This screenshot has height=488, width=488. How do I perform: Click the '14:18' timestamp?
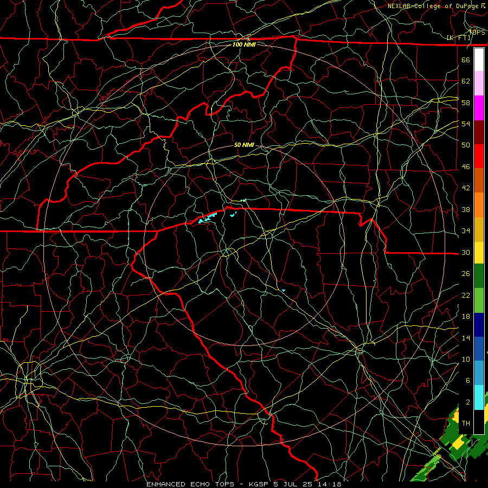tap(330, 484)
